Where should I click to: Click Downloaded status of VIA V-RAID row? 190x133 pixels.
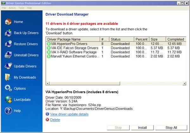point(120,52)
